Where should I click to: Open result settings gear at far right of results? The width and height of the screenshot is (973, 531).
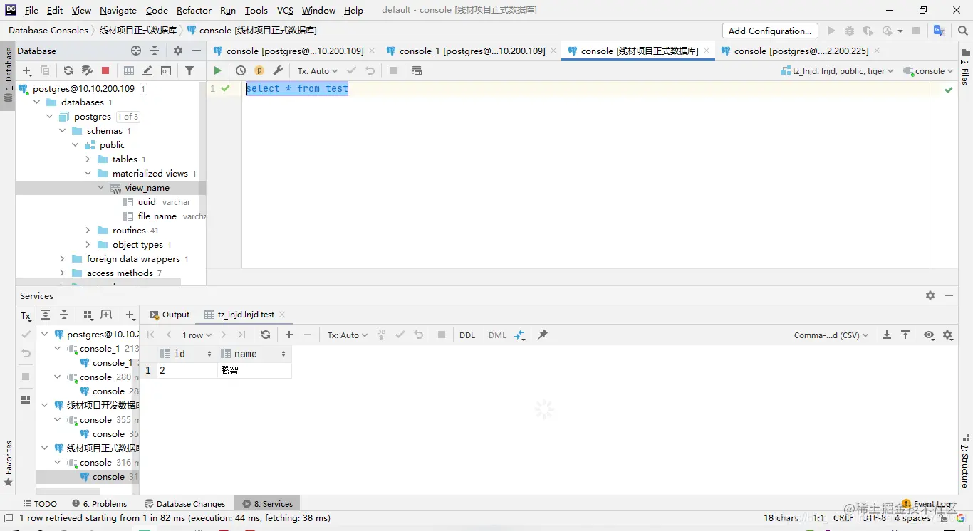(x=947, y=335)
